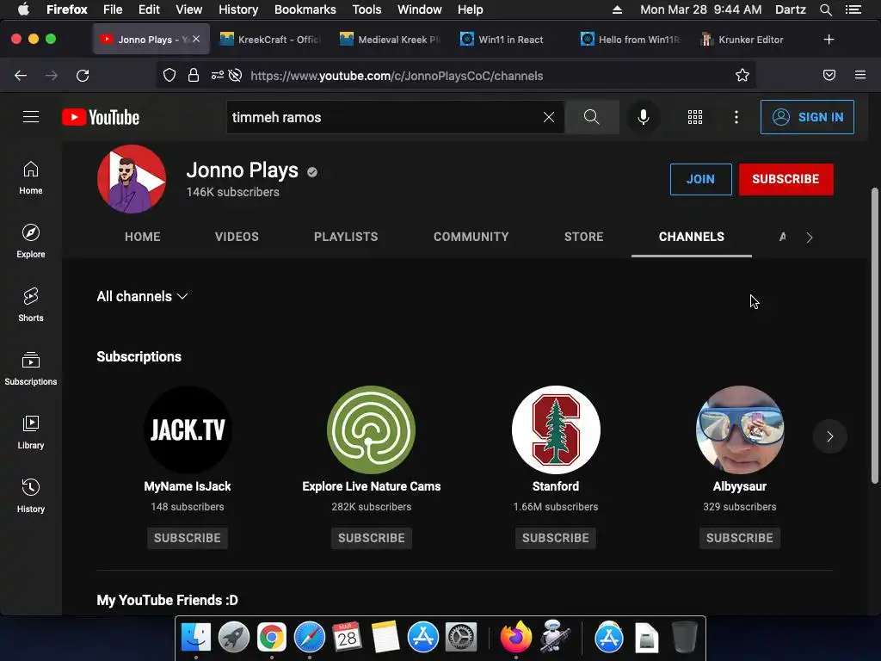Save page to Pocket
The width and height of the screenshot is (881, 661).
click(829, 75)
